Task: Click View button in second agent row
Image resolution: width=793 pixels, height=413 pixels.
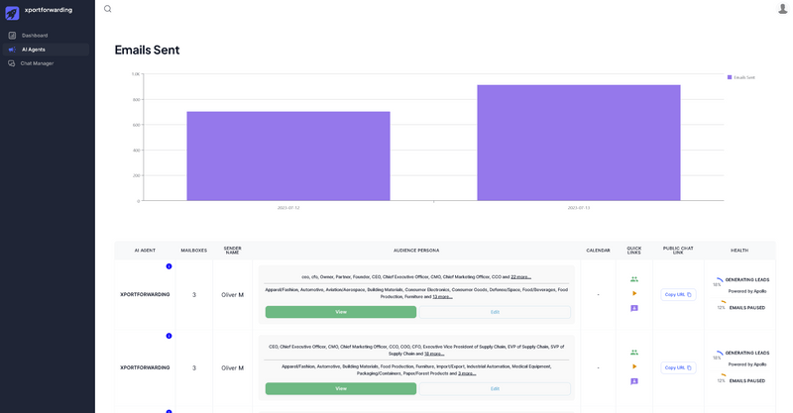Action: coord(341,389)
